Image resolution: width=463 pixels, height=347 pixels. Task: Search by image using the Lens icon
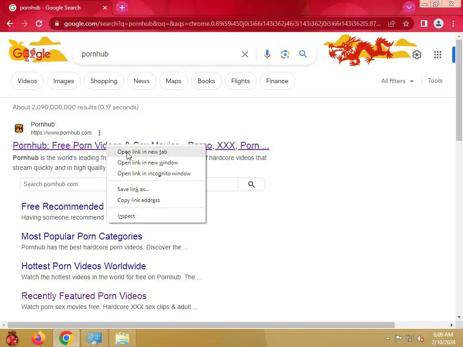pos(285,54)
